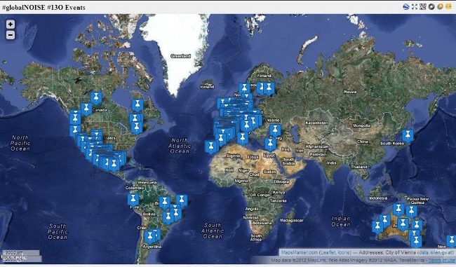Visit the data.wien.gv.at link
The width and height of the screenshot is (456, 267).
[435, 252]
